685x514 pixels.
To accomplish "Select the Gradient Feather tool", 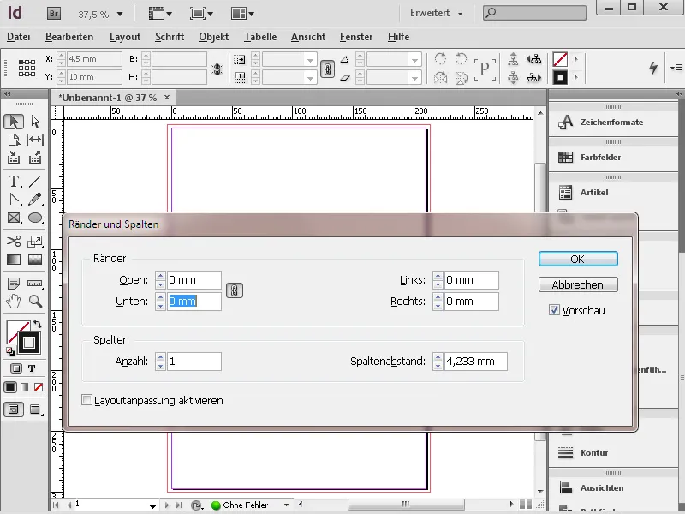I will coord(35,260).
